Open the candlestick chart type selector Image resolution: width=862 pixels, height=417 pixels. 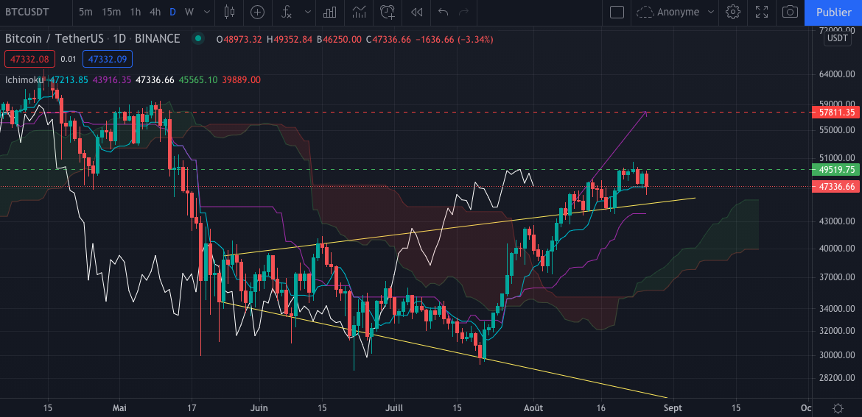228,12
